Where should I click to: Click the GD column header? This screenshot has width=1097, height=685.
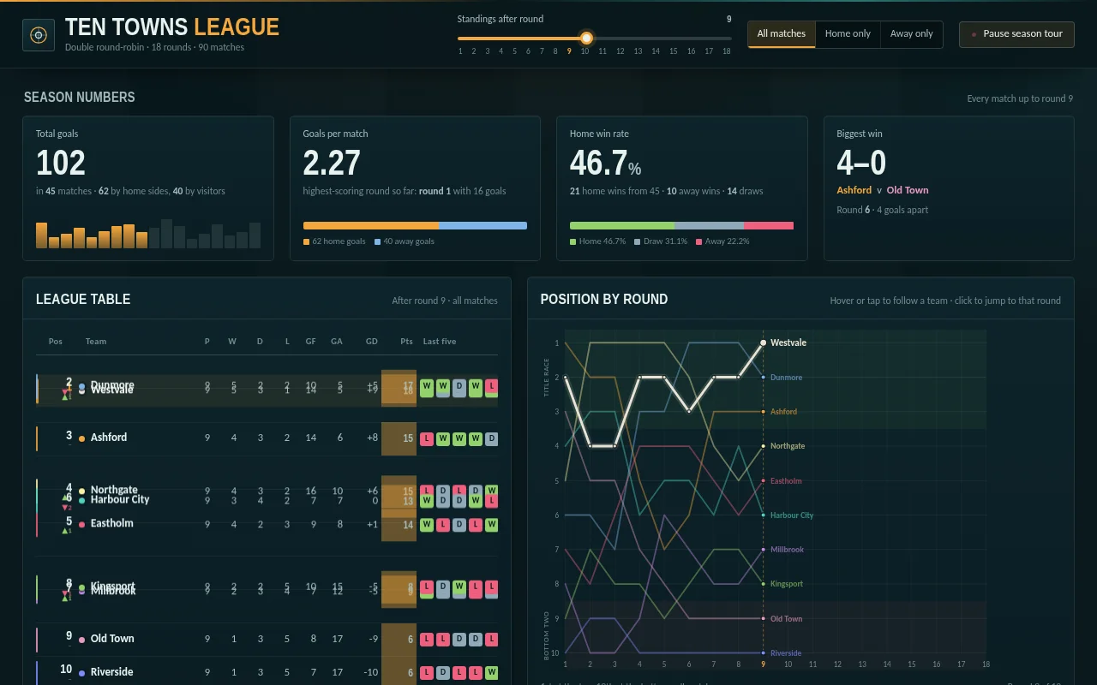click(x=371, y=342)
